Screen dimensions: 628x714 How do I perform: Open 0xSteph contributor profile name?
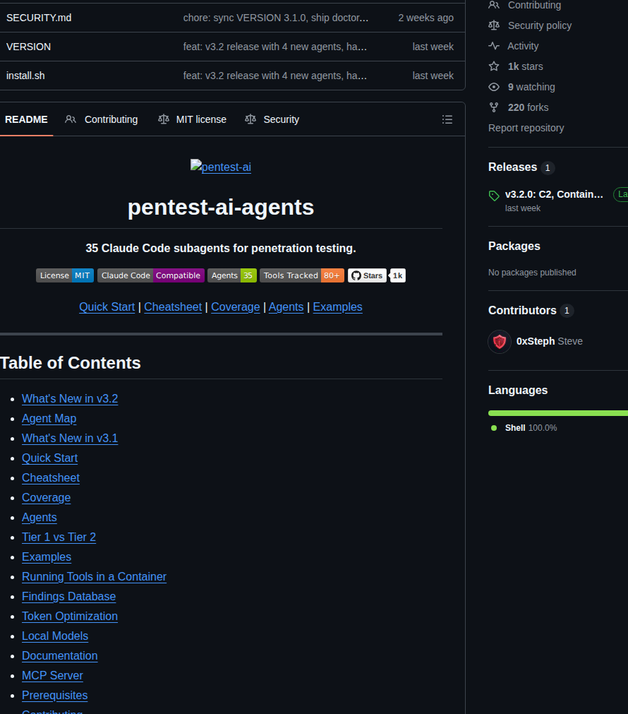tap(535, 342)
